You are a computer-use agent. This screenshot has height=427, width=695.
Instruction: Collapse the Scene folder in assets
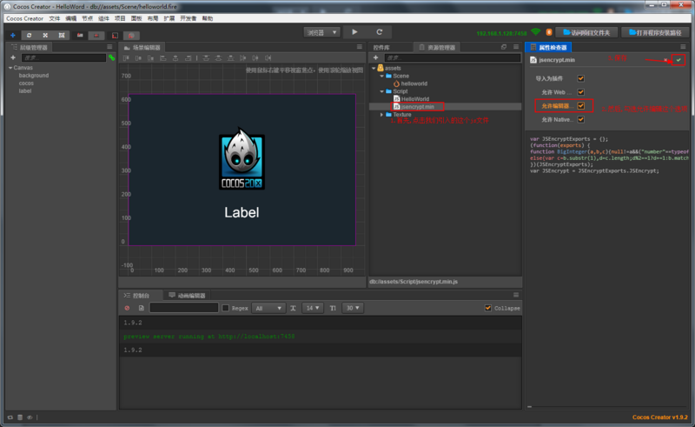[x=381, y=76]
